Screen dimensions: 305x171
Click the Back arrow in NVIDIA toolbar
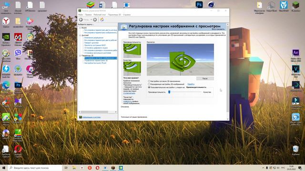(x=81, y=19)
